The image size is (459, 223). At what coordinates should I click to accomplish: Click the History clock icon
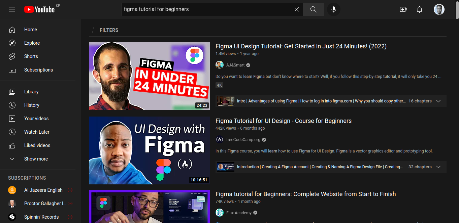(x=12, y=105)
